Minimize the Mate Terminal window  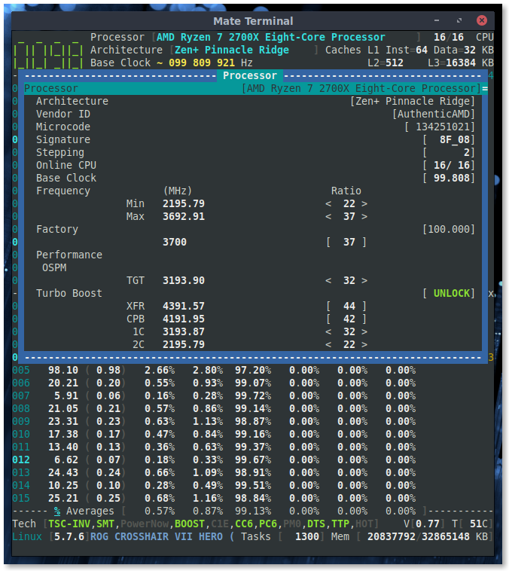[x=436, y=21]
